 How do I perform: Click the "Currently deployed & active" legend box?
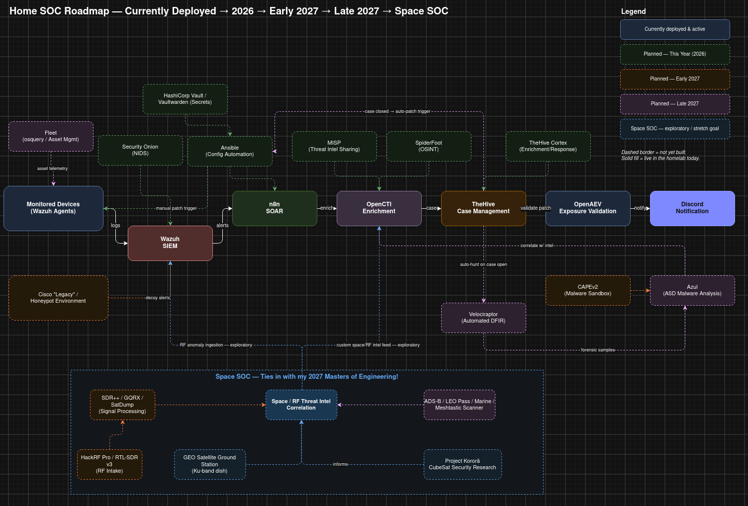click(x=675, y=29)
